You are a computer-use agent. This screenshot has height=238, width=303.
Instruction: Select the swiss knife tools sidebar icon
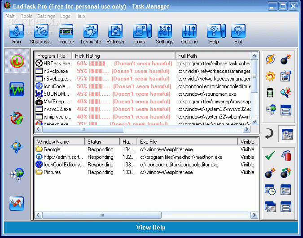click(17, 204)
